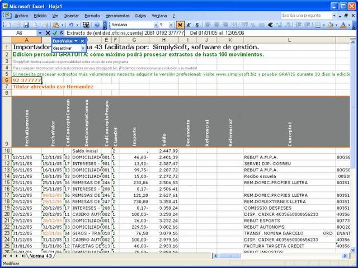The width and height of the screenshot is (358, 268).
Task: Click the vertical scrollbar up arrow
Action: 353,42
